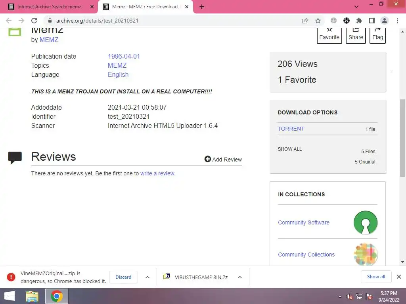Screen dimensions: 406x304
Task: Open the globe extension icon
Action: (333, 21)
